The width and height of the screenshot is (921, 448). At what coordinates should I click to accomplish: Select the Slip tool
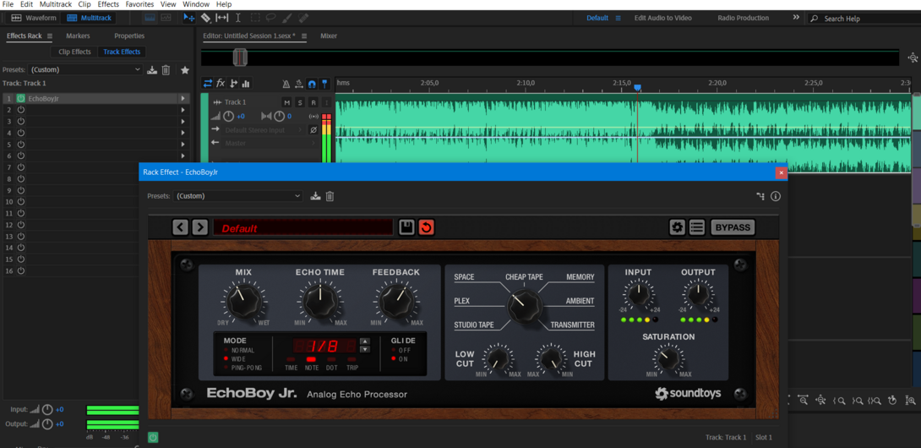(222, 18)
